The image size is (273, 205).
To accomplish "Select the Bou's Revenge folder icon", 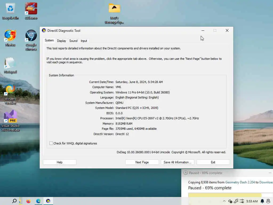I will point(114,14).
